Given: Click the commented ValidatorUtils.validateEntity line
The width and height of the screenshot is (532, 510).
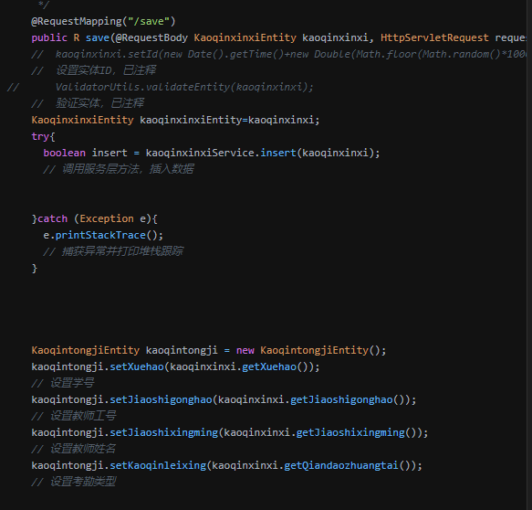Looking at the screenshot, I should [x=160, y=87].
